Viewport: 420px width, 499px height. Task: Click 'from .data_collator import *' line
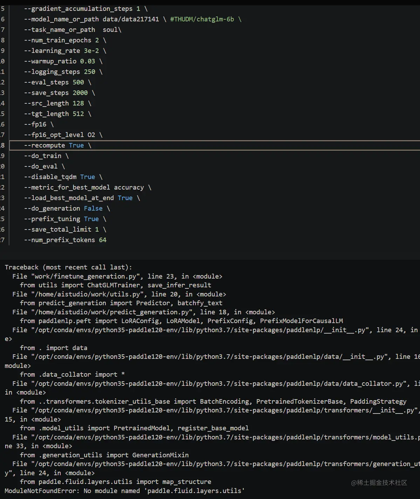[x=72, y=374]
